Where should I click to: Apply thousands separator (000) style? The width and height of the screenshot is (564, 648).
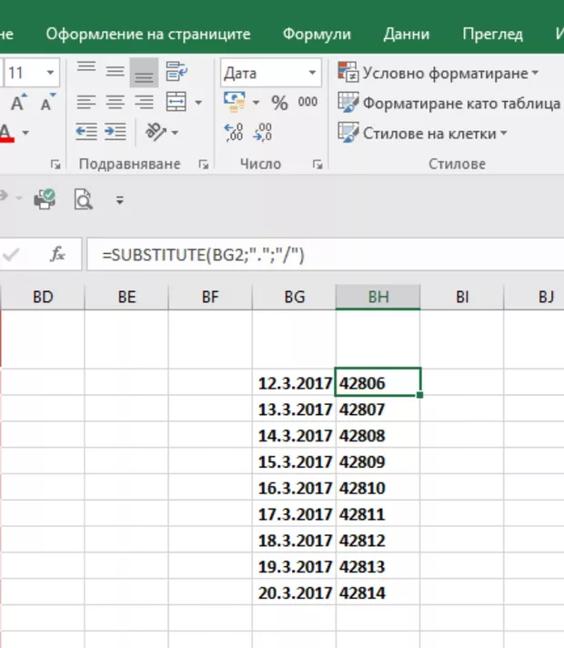(307, 103)
